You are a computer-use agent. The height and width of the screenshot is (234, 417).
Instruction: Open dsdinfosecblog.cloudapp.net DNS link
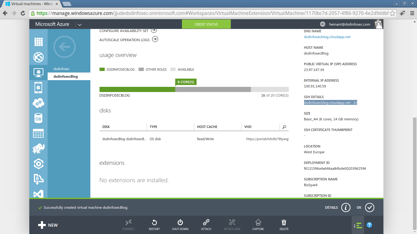pos(327,37)
